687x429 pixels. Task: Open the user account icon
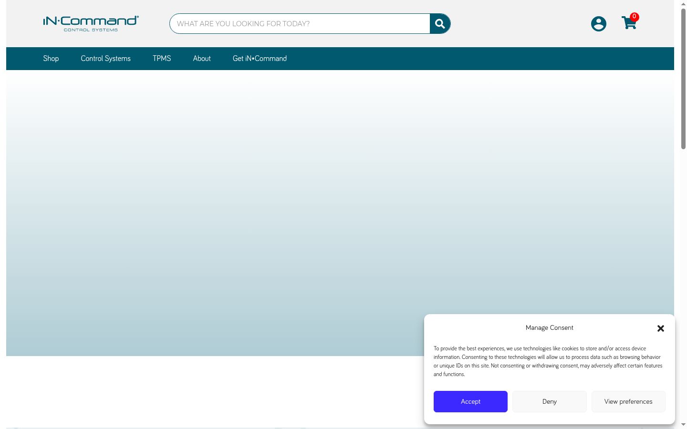598,24
